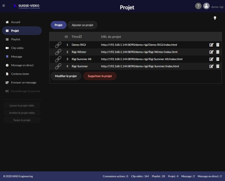The width and height of the screenshot is (225, 181).
Task: Select Projet in the sidebar menu
Action: pos(22,31)
